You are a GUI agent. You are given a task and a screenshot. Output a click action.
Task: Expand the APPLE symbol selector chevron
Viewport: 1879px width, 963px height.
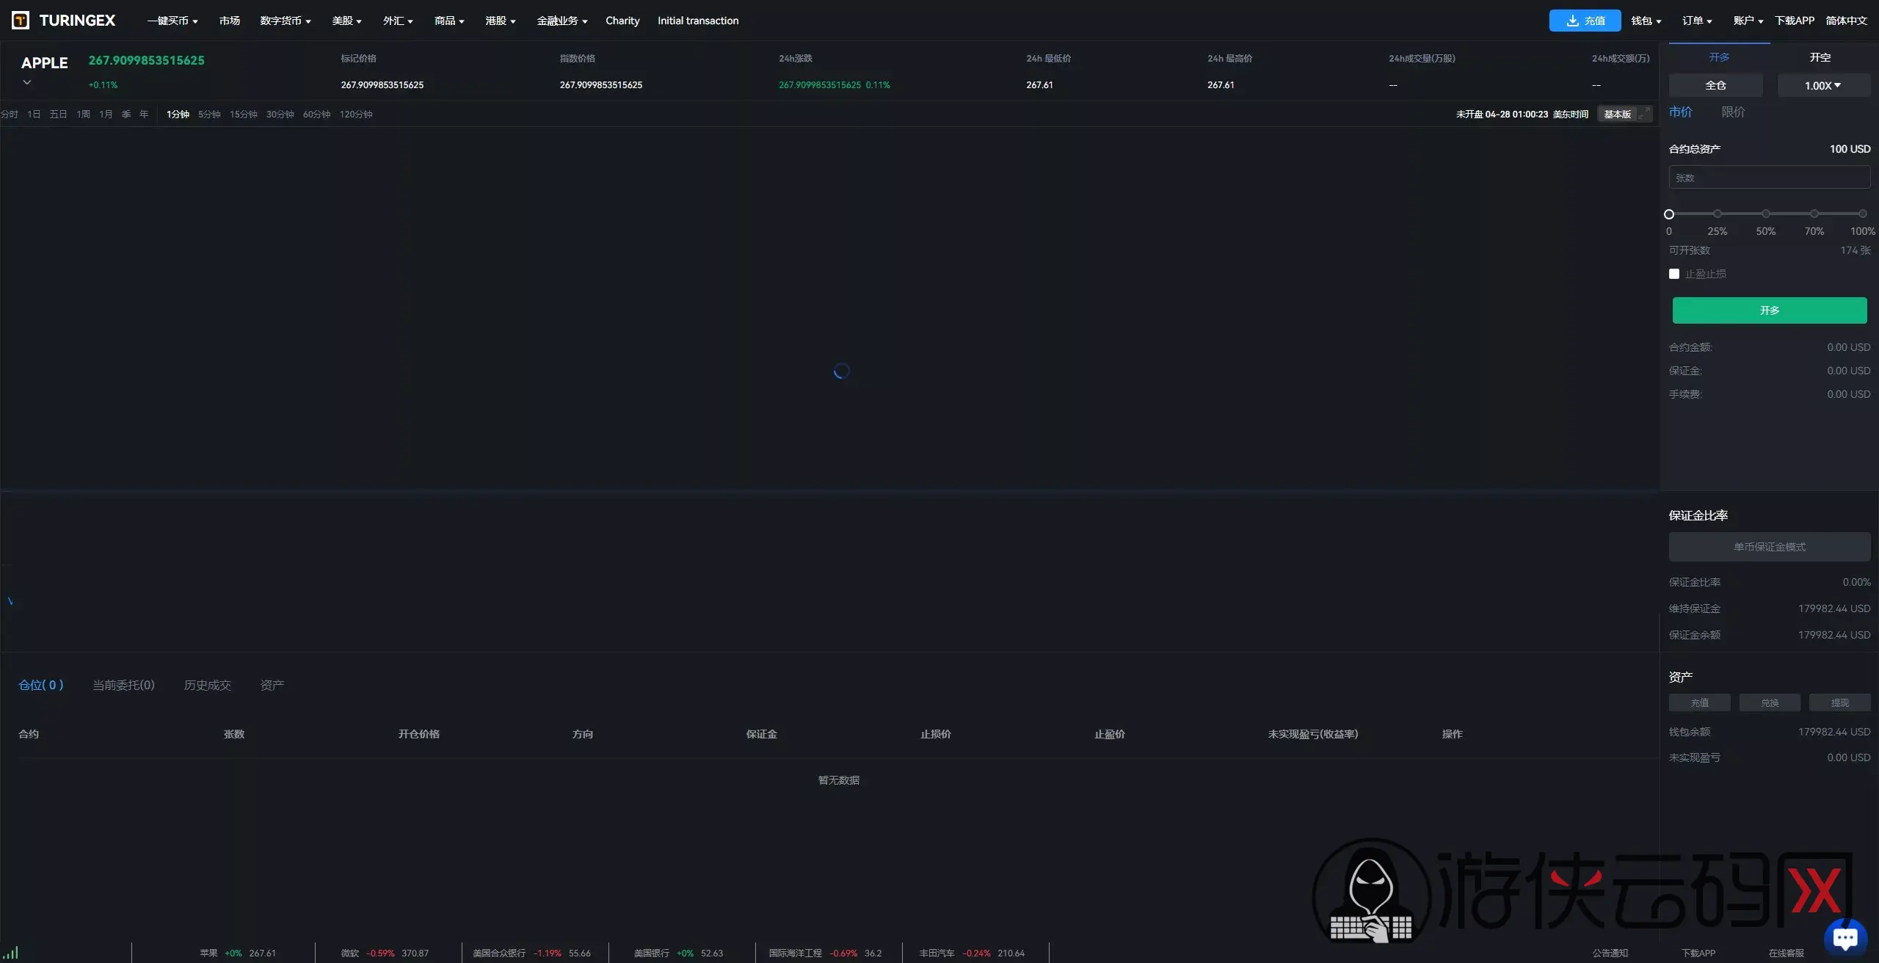point(27,82)
